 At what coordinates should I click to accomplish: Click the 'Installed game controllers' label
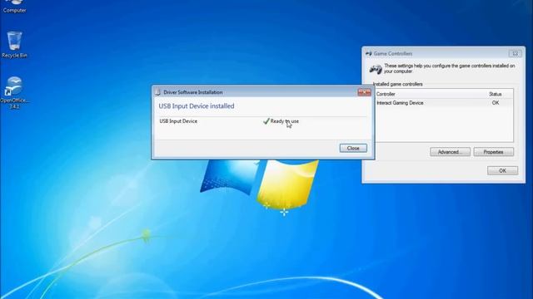tap(398, 84)
